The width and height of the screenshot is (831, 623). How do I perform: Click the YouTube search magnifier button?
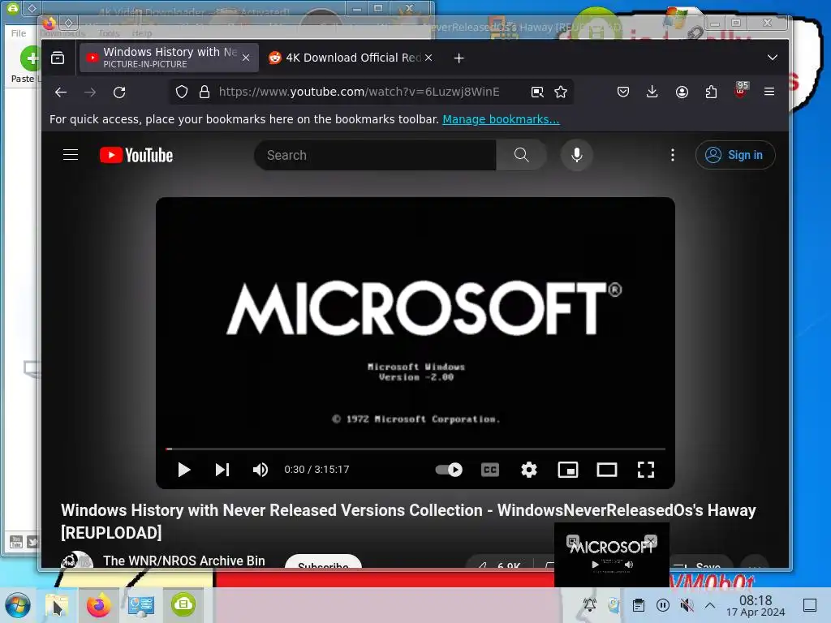pos(522,155)
